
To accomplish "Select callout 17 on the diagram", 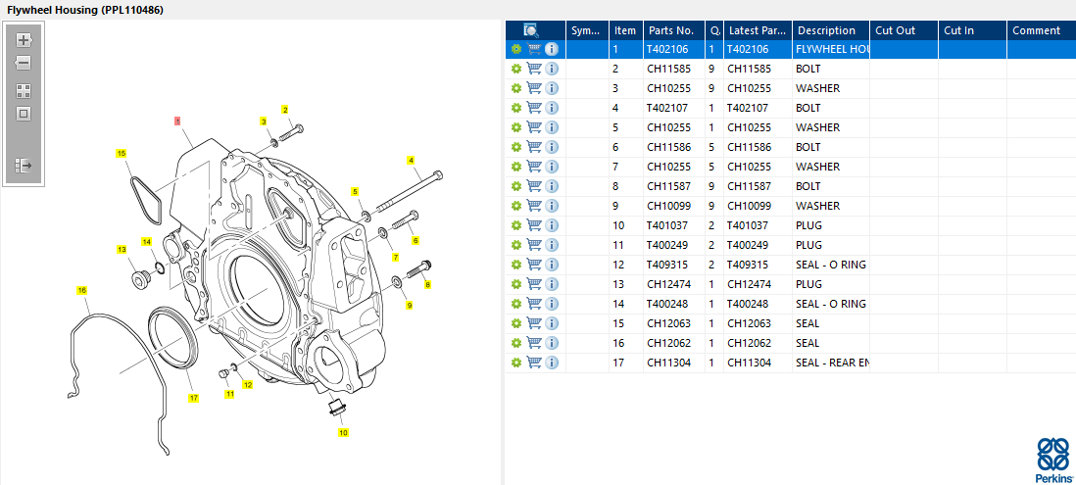I will 193,398.
